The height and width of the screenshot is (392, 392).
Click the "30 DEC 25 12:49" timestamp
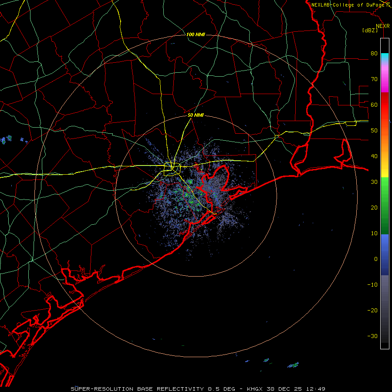pos(296,389)
